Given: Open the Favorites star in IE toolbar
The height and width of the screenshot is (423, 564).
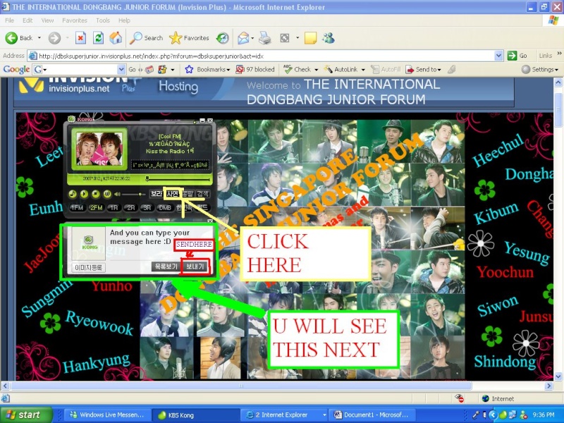Looking at the screenshot, I should [x=189, y=38].
